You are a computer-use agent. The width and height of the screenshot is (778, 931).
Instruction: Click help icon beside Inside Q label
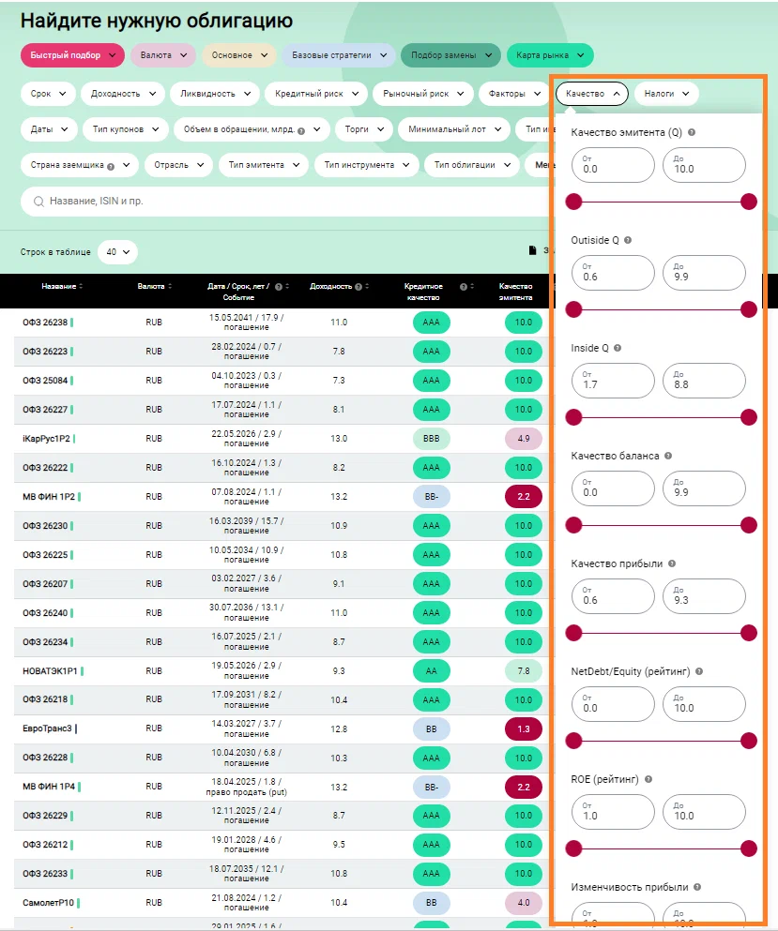click(x=618, y=348)
